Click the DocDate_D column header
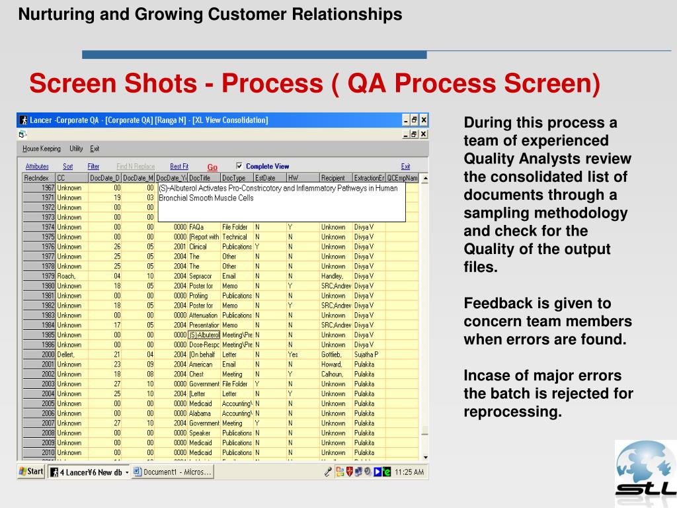 (x=105, y=178)
